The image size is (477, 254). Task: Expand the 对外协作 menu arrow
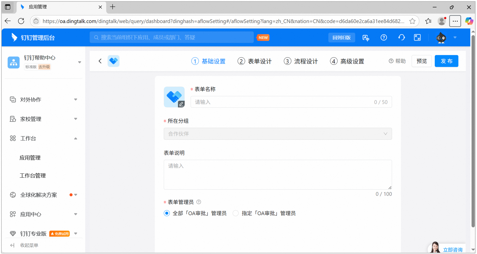[76, 100]
